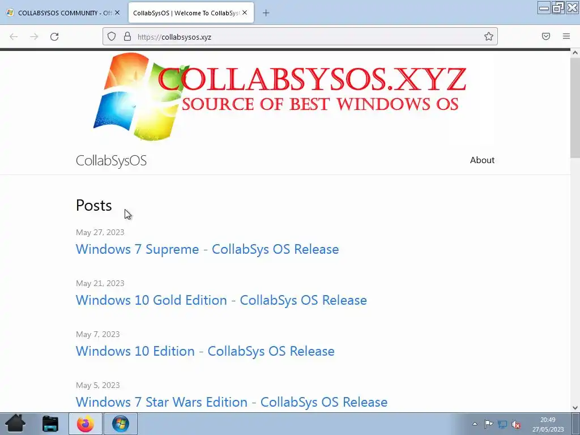Open the Action Center flag icon
The width and height of the screenshot is (580, 435).
tap(488, 424)
